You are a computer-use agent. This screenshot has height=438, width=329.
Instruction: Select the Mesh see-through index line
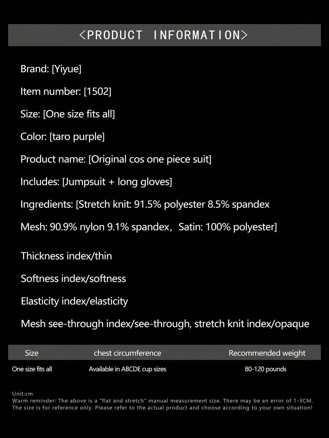[x=165, y=324]
